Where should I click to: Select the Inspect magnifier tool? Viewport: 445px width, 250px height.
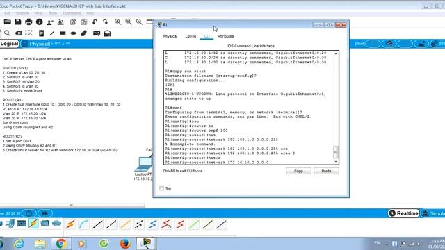(x=8, y=33)
